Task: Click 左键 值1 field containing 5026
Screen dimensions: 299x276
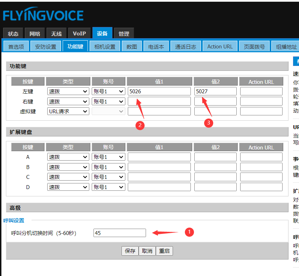Action: click(159, 92)
